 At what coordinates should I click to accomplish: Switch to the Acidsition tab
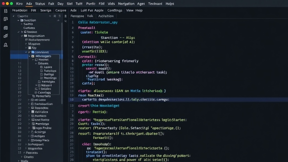pyautogui.click(x=106, y=16)
